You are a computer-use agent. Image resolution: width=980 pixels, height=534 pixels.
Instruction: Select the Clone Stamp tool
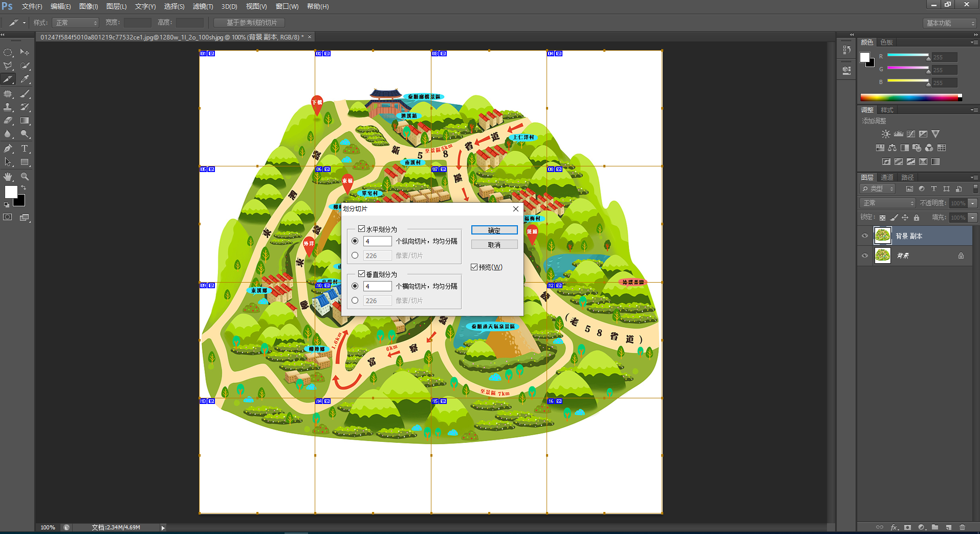(x=8, y=107)
